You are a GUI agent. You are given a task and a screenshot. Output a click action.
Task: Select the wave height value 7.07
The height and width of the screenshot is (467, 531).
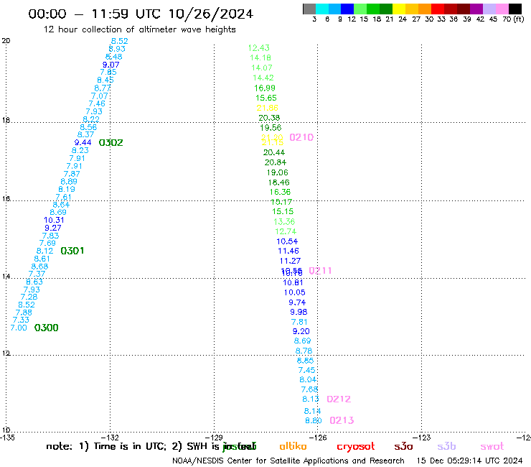point(99,96)
